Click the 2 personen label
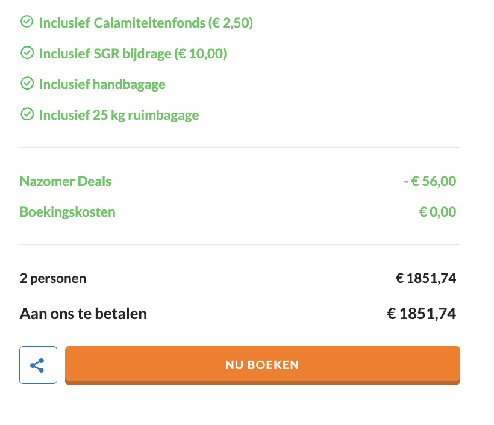 53,278
